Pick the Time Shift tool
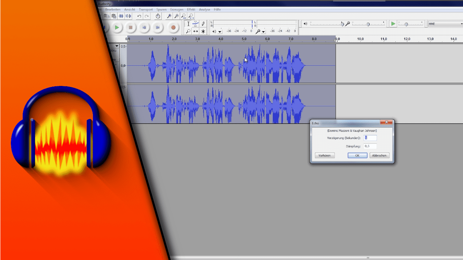This screenshot has height=260, width=463. 195,31
